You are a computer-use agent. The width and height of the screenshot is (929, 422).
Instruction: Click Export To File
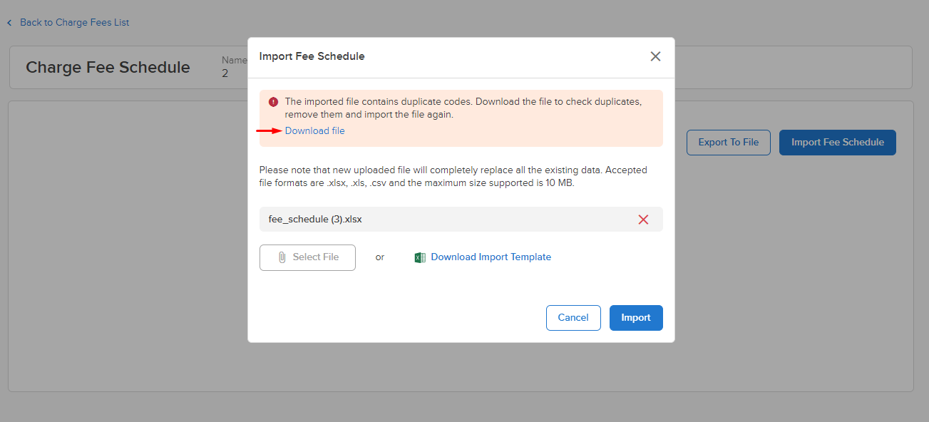(x=728, y=142)
